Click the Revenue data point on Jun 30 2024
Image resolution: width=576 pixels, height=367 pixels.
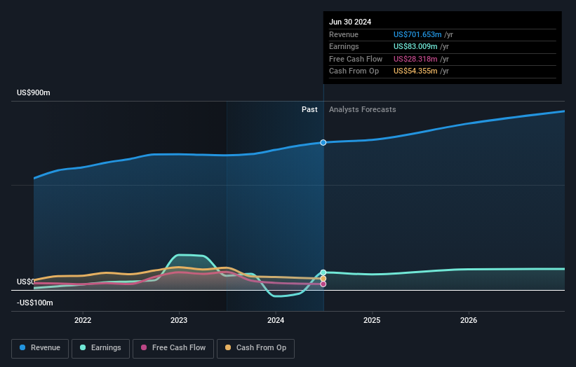click(323, 143)
